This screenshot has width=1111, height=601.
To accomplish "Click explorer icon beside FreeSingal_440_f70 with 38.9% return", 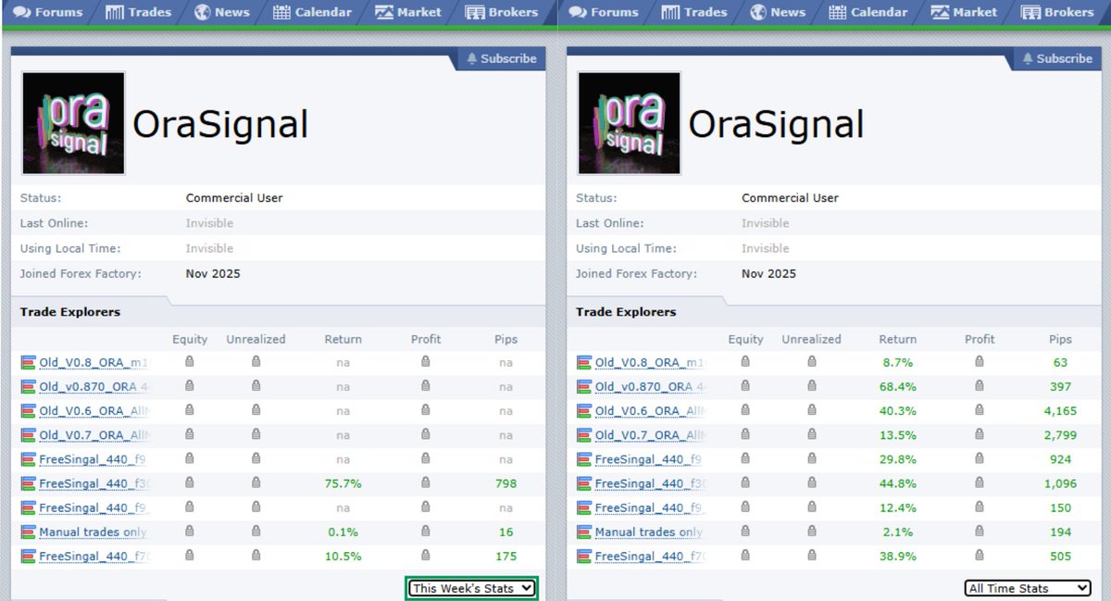I will coord(583,556).
